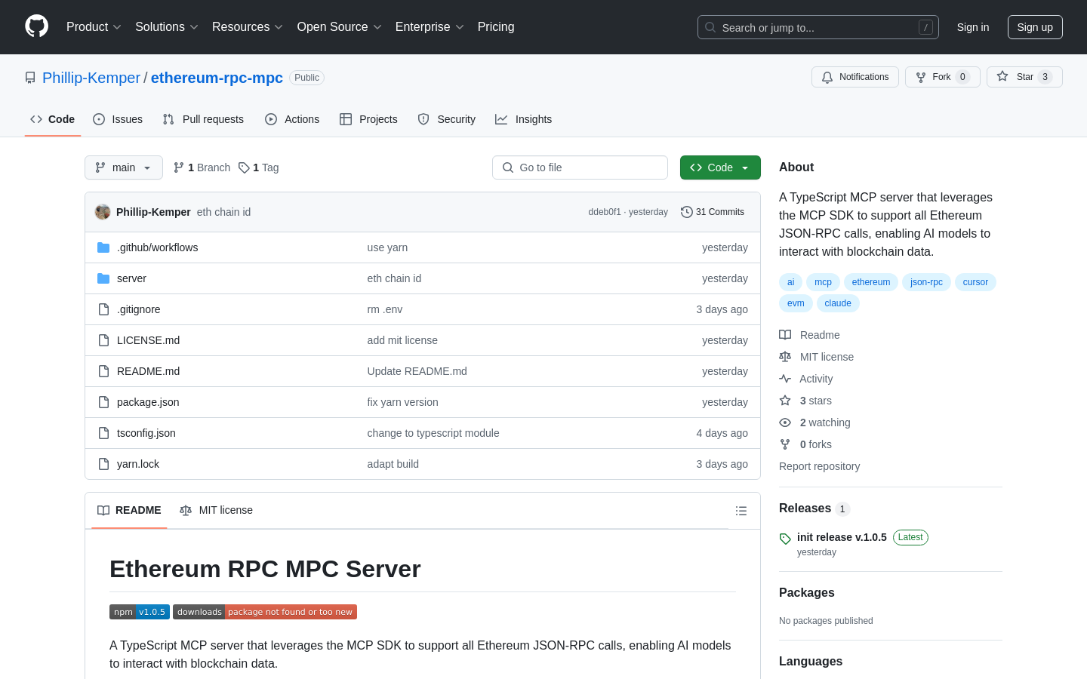Open the GitHub home logo

37,26
